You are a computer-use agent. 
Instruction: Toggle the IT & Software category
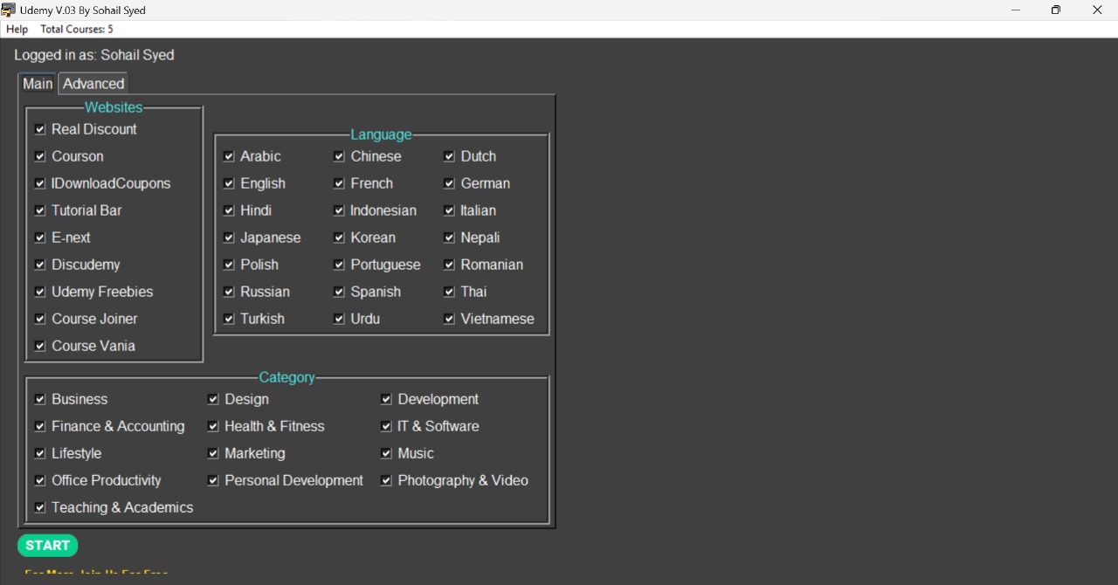click(x=386, y=426)
